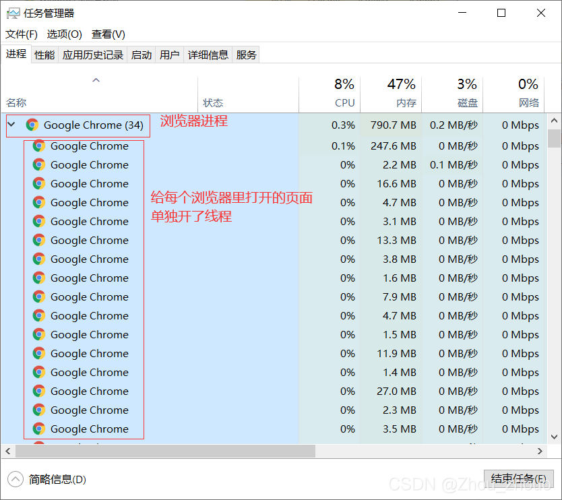
Task: Sort processes by the 磁盘 column header
Action: [x=452, y=94]
